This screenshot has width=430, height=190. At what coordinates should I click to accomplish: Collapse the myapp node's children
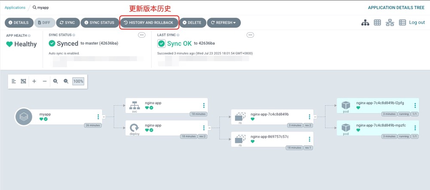[x=104, y=117]
